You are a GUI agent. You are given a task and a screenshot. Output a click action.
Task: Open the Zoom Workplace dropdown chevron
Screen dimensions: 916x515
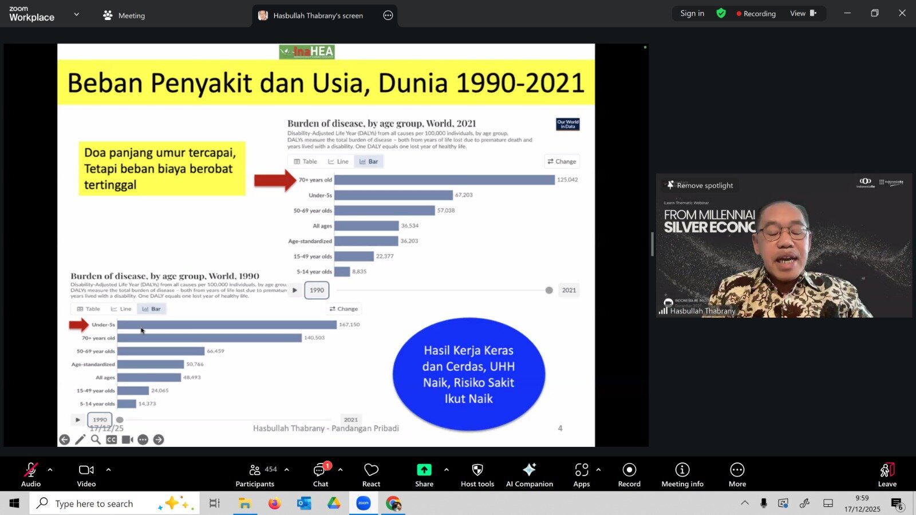click(77, 14)
